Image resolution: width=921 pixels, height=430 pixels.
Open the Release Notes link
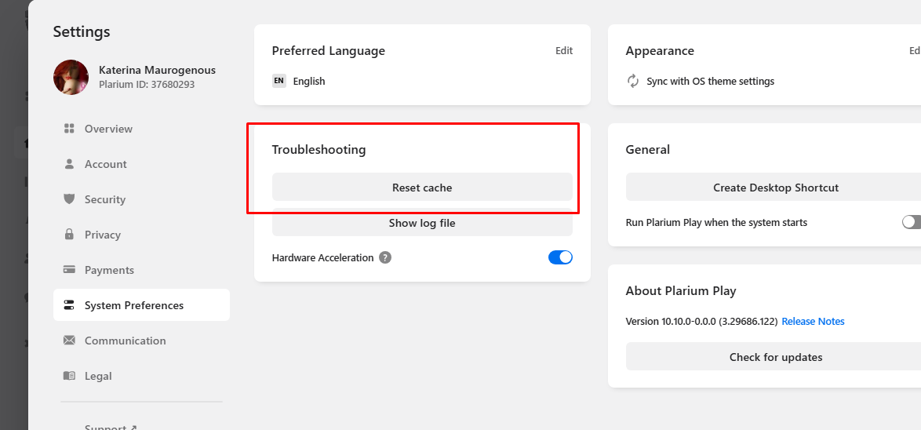(813, 322)
